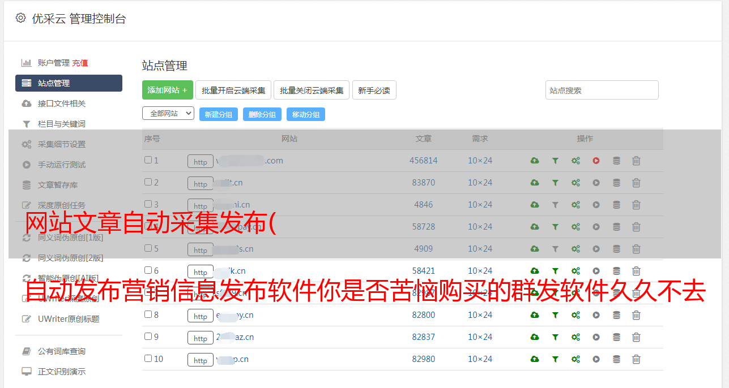Click the http protocol box in row 5
Image resolution: width=729 pixels, height=388 pixels.
click(x=201, y=250)
